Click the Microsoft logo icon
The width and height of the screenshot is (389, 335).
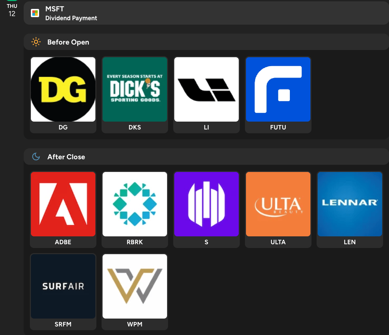point(35,13)
